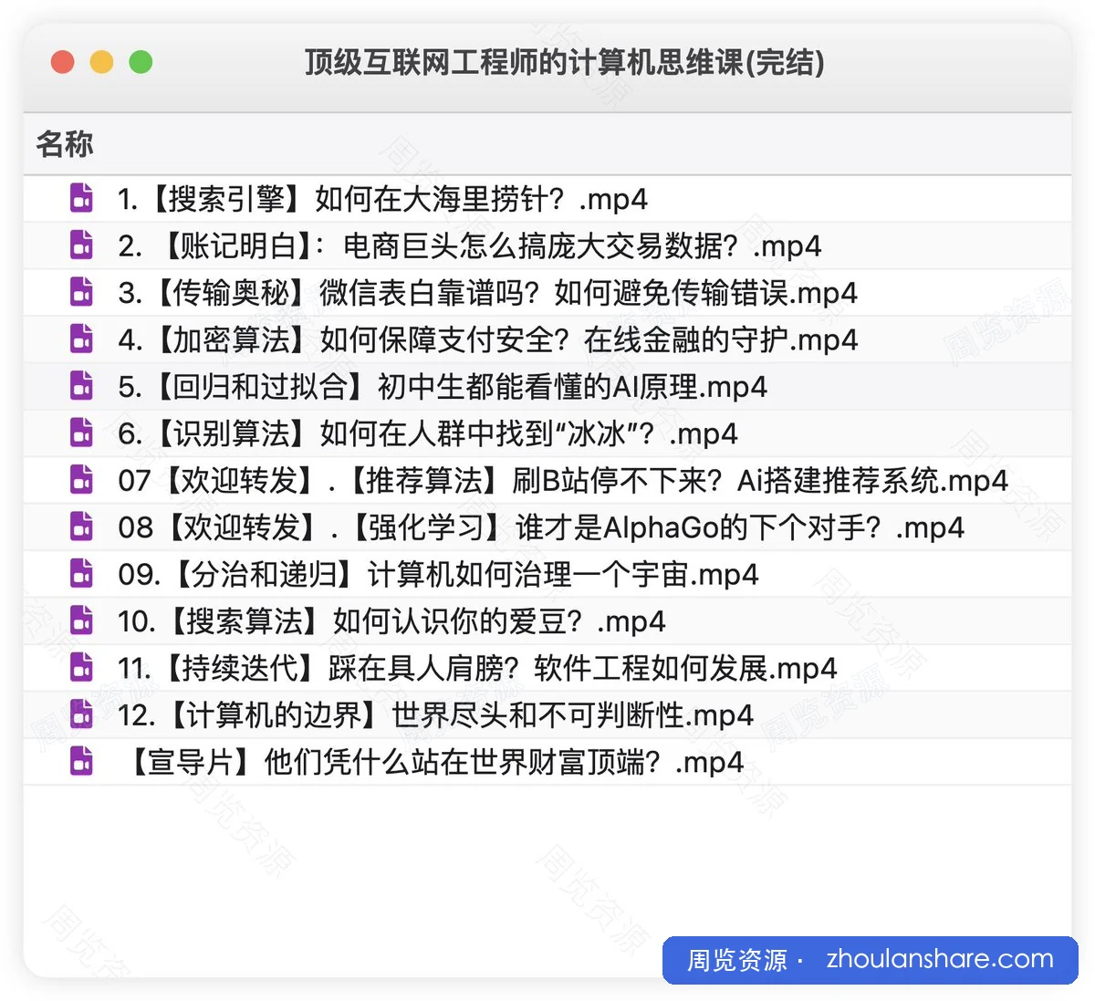Click video file icon for 【宣导片】

(82, 761)
